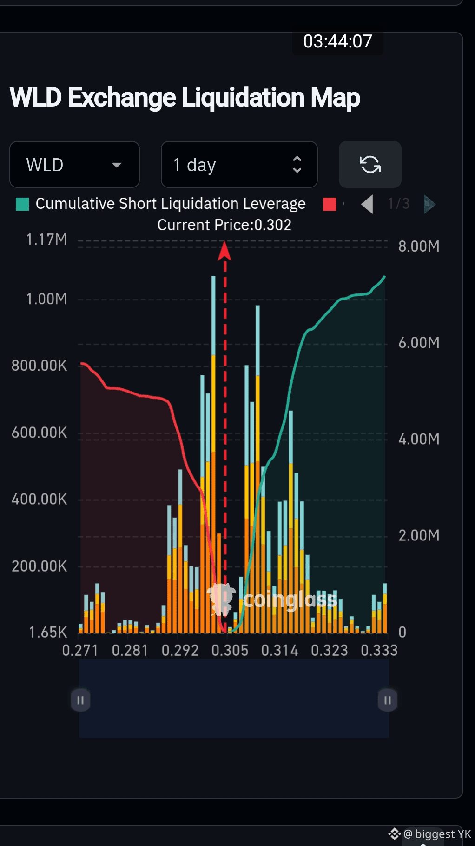Screen dimensions: 475x846
Task: Click the chart zoom range bar
Action: (234, 698)
